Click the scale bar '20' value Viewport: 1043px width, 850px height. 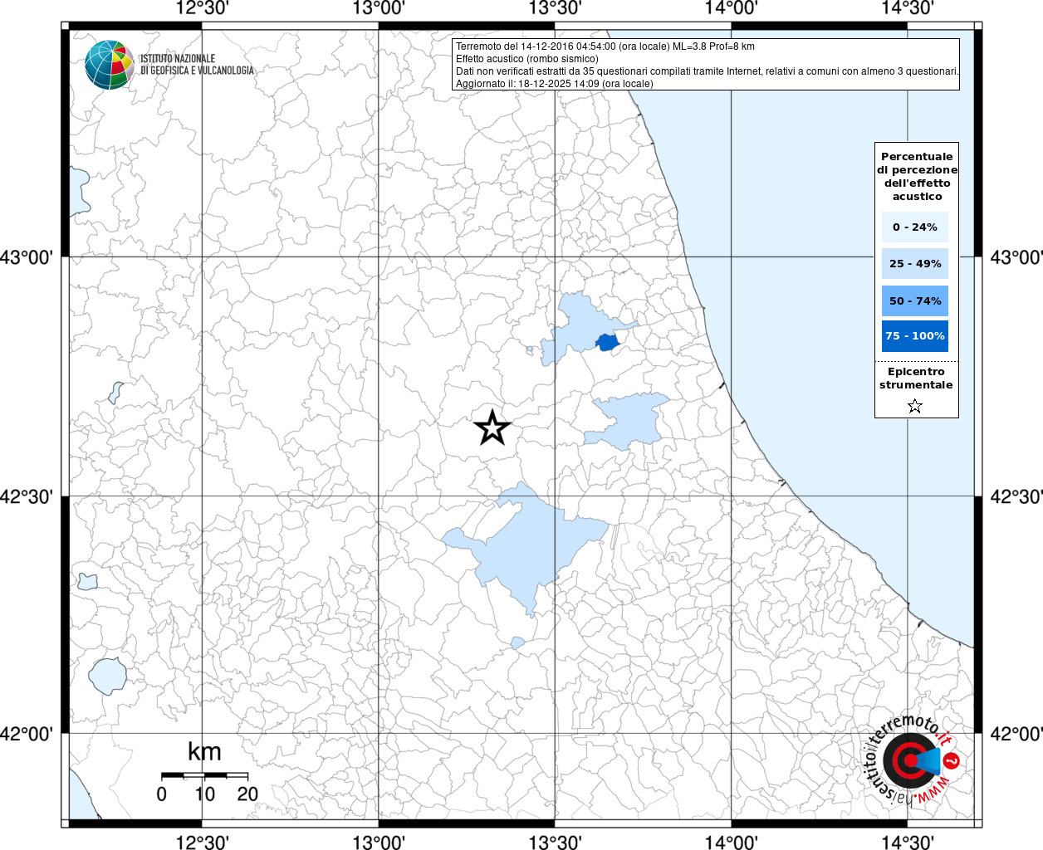tap(247, 794)
